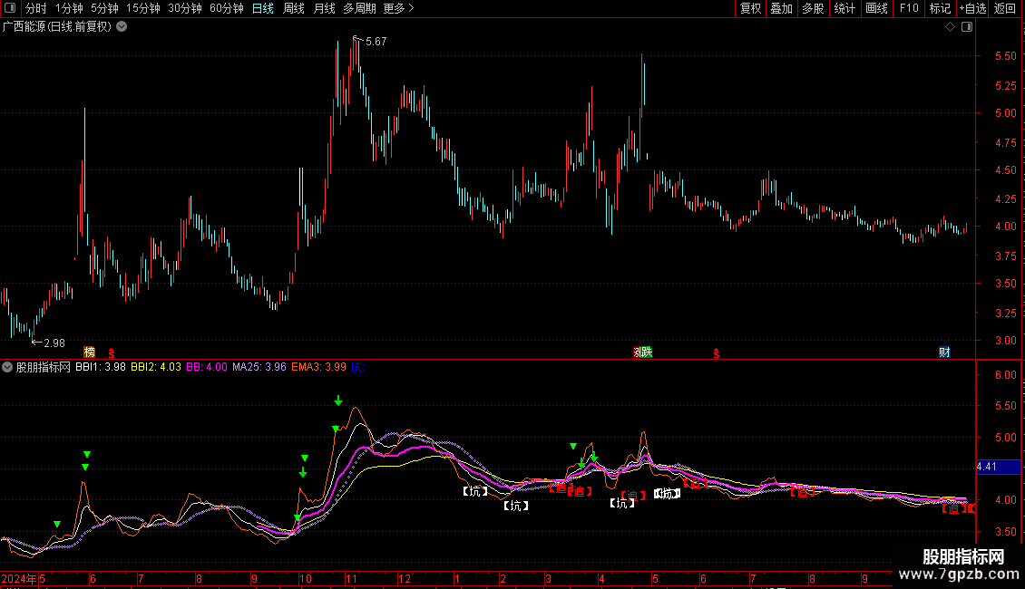The height and width of the screenshot is (589, 1025).
Task: Add stock with +自选 button
Action: pyautogui.click(x=972, y=8)
